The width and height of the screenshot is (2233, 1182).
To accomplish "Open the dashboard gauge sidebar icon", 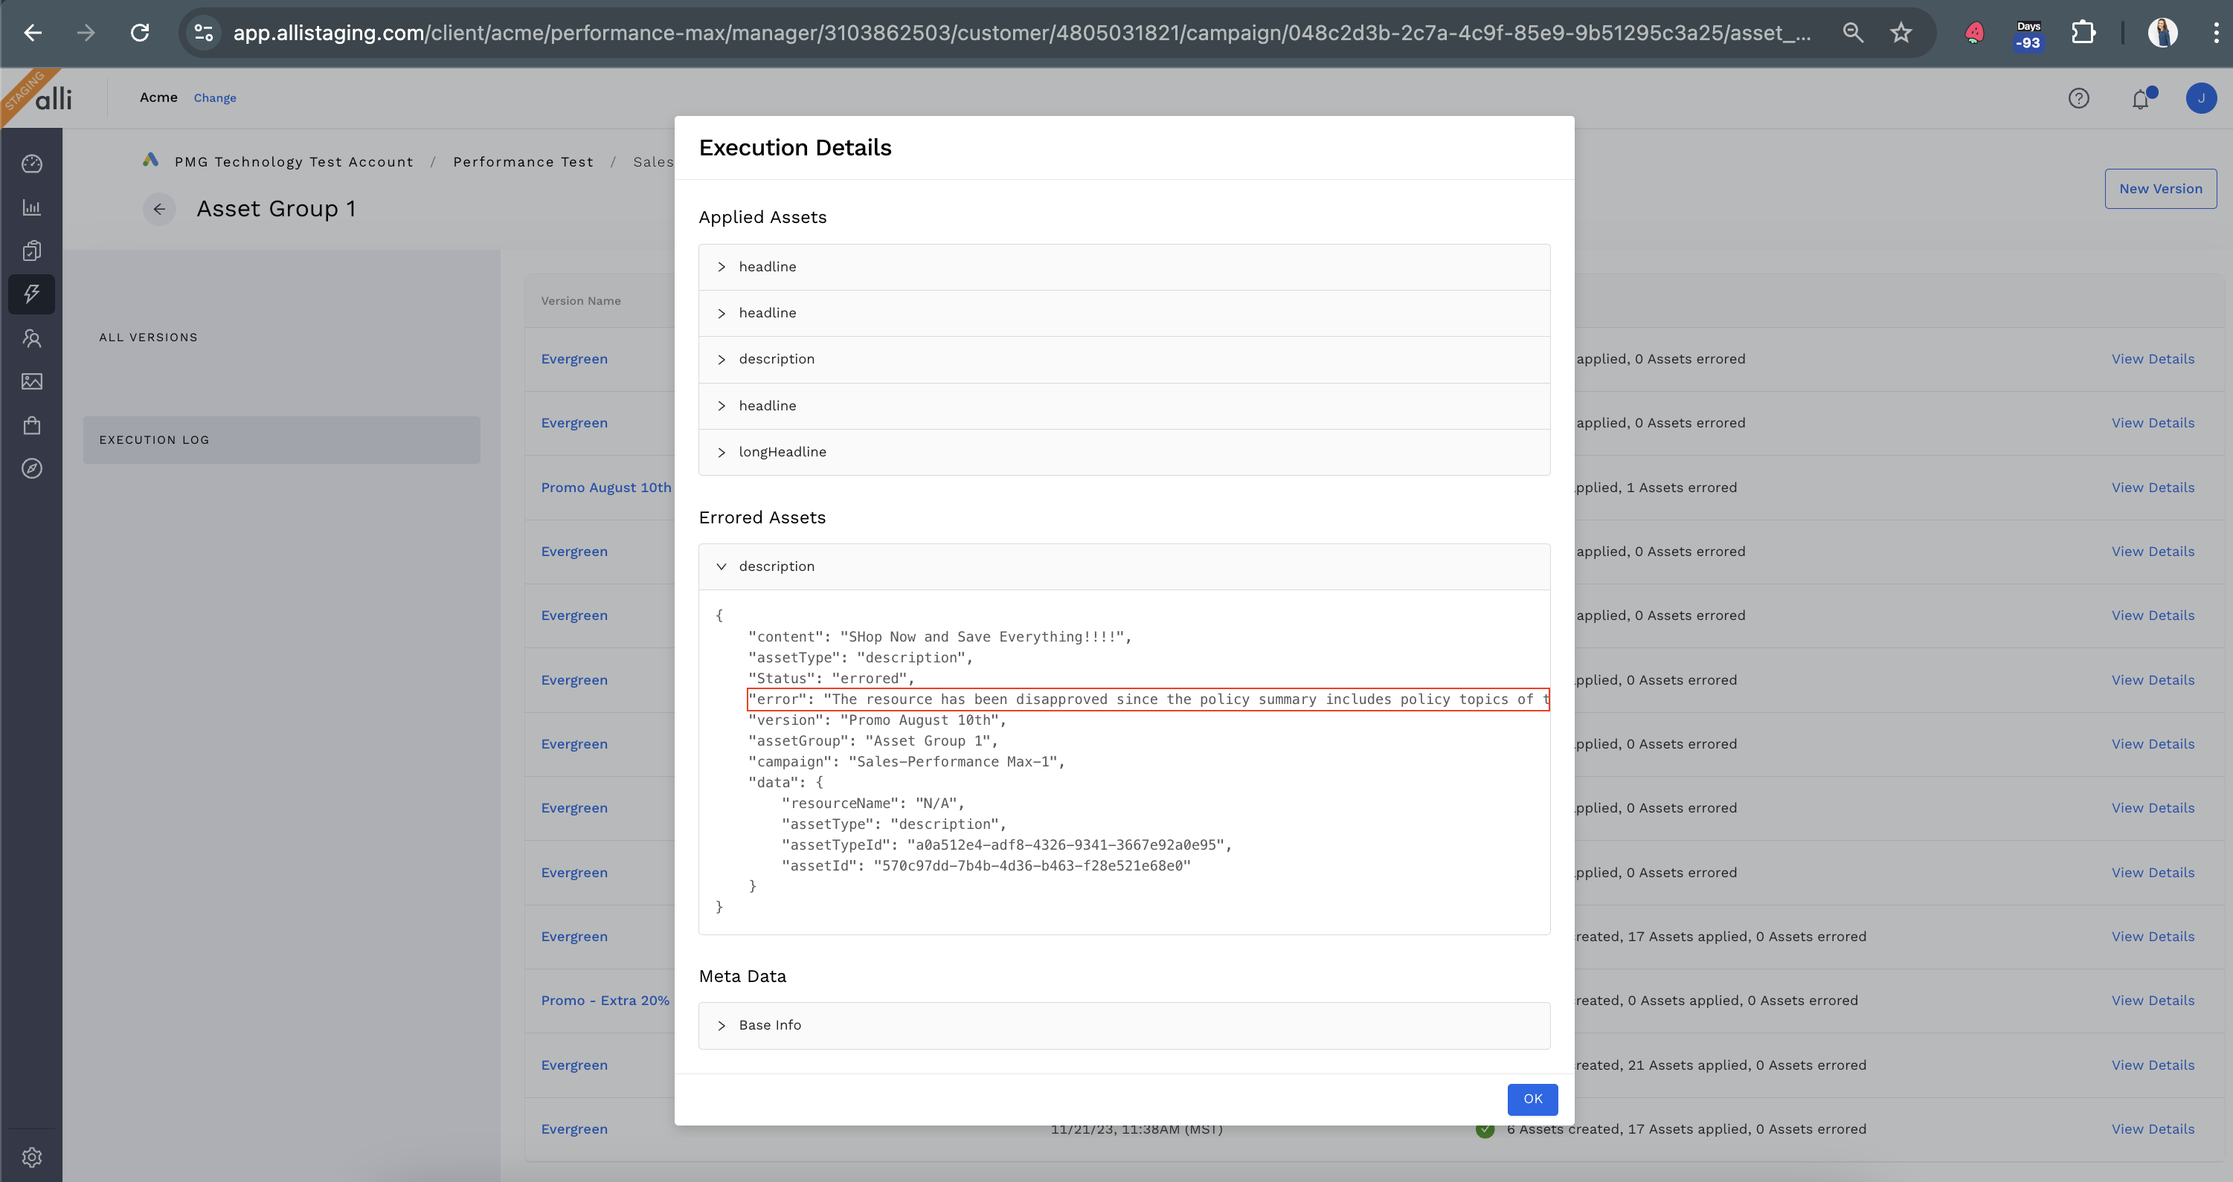I will pyautogui.click(x=32, y=164).
